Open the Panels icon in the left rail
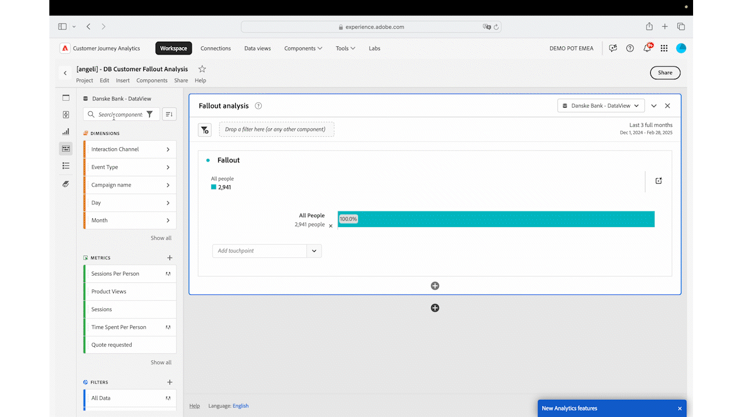 66,98
